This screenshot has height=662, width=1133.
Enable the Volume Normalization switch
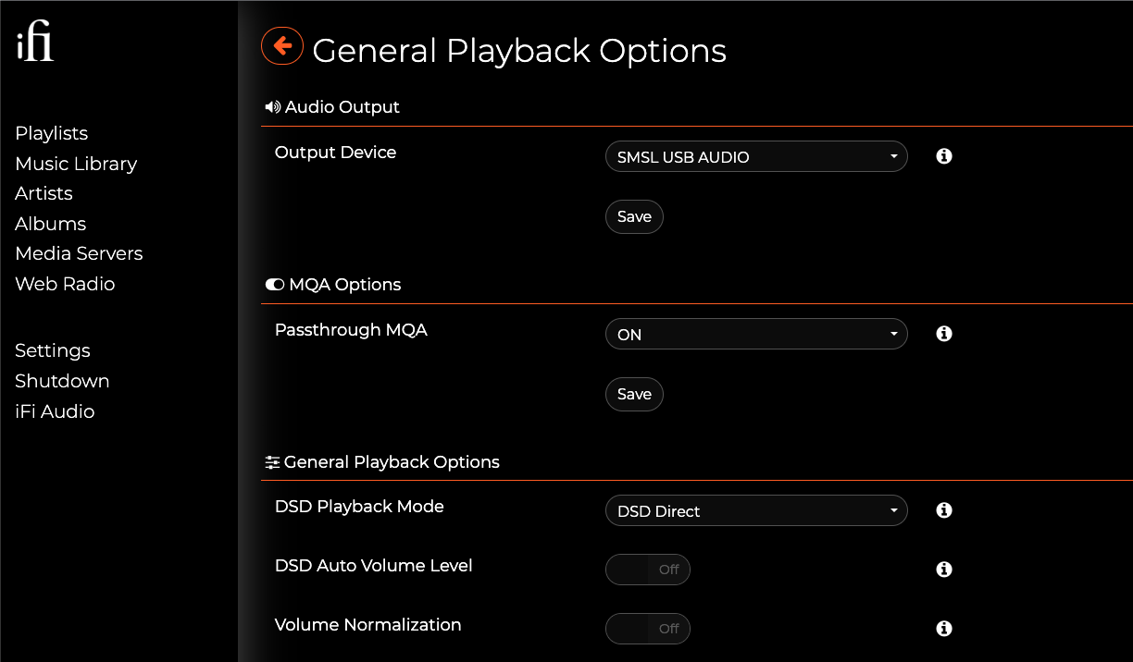pos(648,629)
